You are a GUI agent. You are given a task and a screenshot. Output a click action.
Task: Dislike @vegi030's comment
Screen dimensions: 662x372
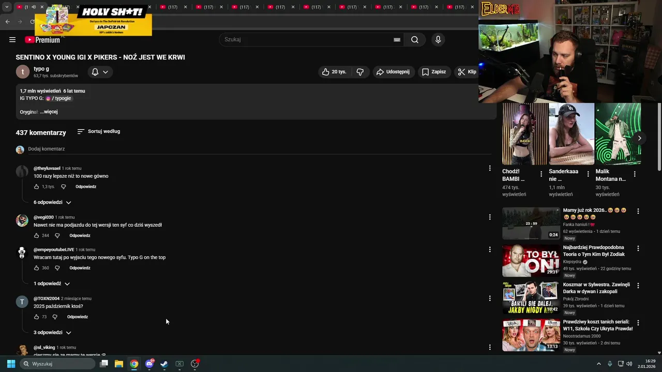coord(57,236)
